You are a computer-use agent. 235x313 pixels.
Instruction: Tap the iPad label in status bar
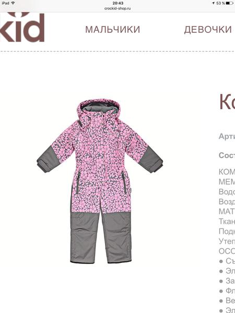click(5, 3)
